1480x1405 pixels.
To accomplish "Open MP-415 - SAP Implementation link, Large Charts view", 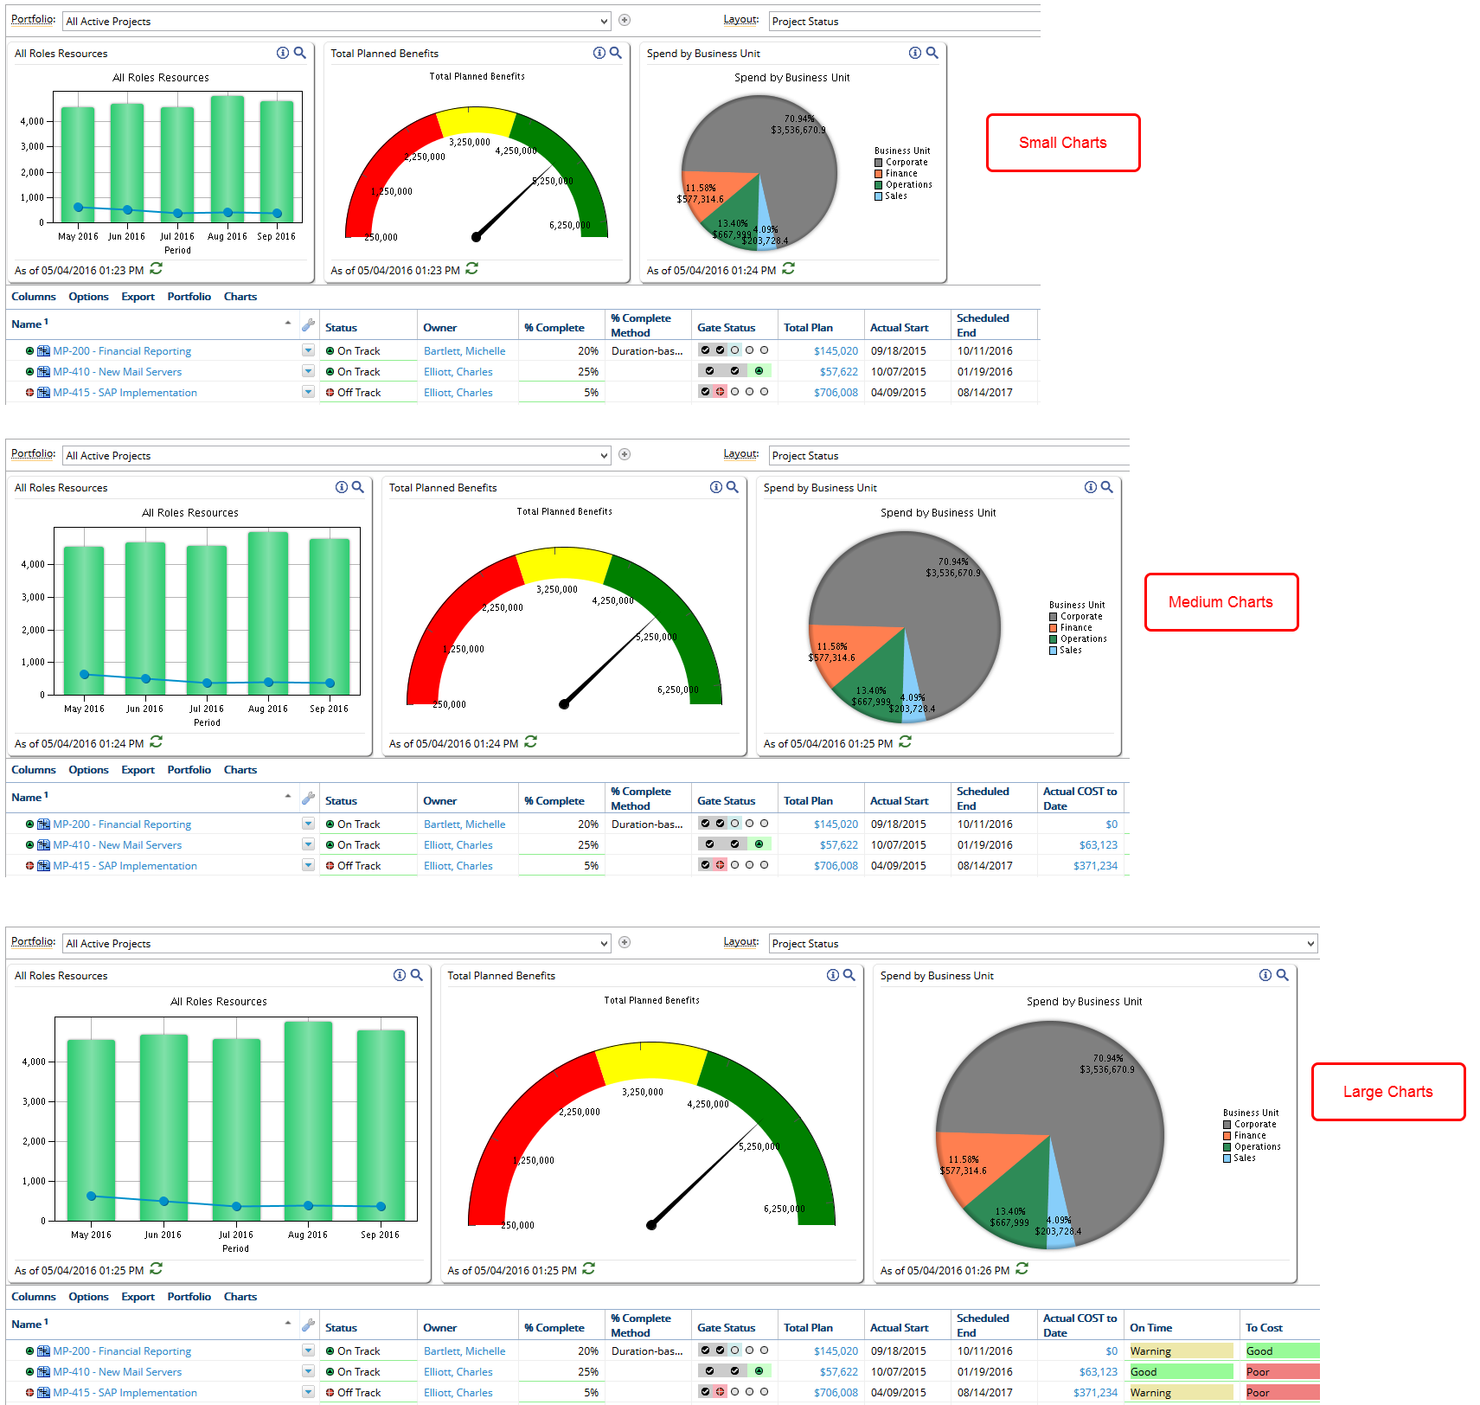I will click(x=125, y=1393).
